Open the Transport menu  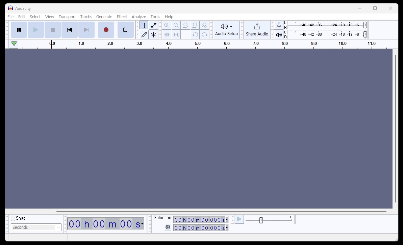67,17
